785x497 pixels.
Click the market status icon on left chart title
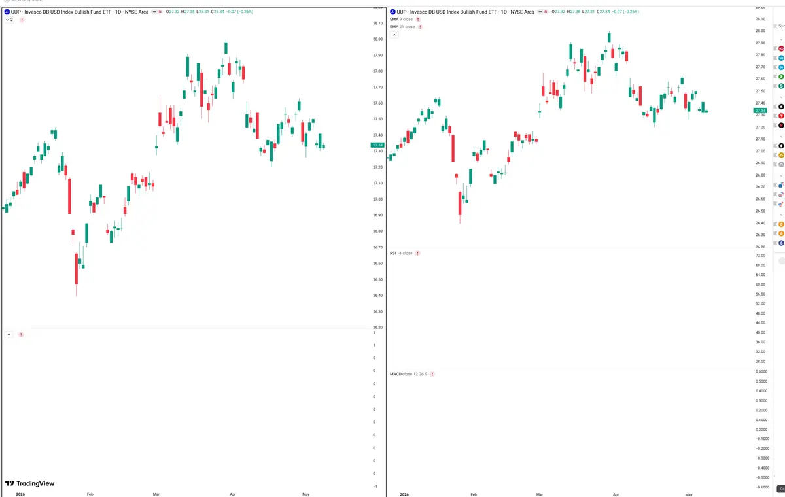(x=154, y=12)
